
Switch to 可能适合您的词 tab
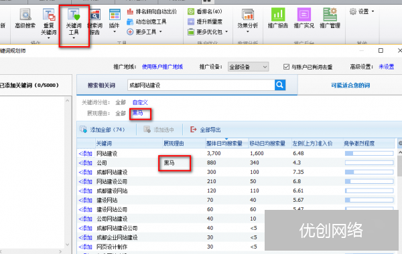pyautogui.click(x=350, y=86)
